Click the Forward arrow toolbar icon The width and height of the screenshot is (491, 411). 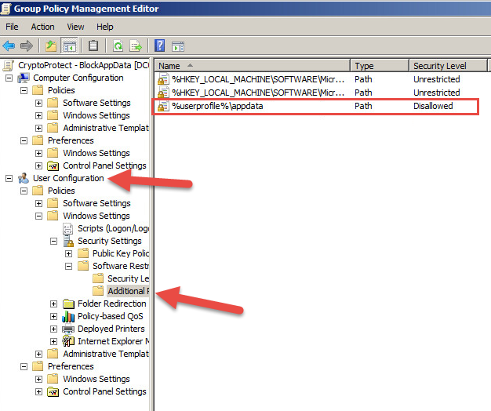click(x=27, y=45)
